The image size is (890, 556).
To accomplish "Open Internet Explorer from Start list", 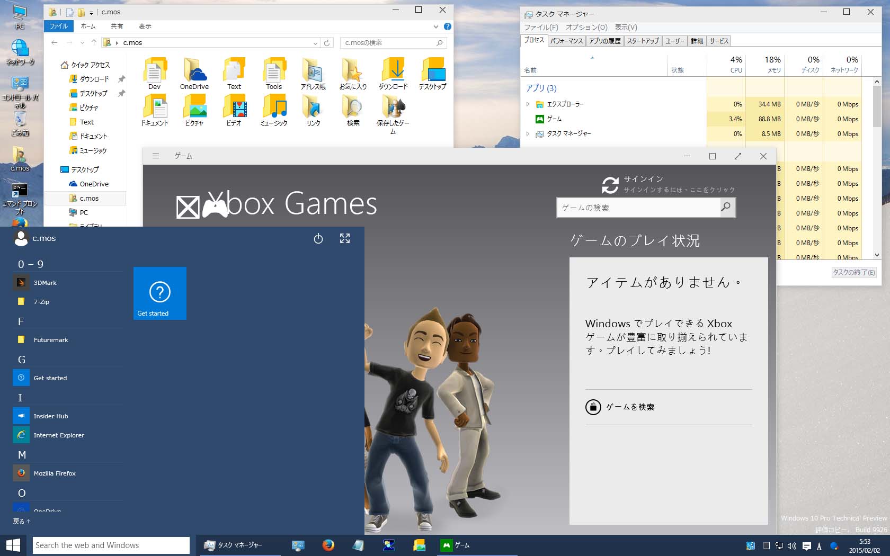I will (x=67, y=435).
